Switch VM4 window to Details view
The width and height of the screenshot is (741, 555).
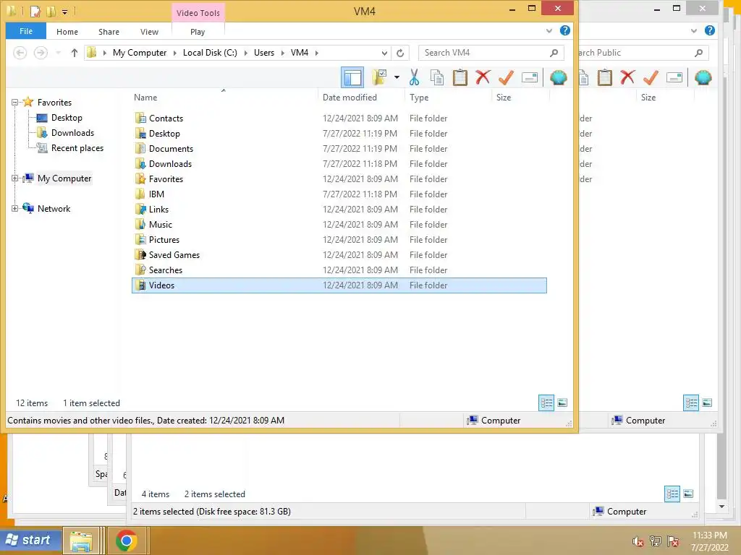point(546,403)
